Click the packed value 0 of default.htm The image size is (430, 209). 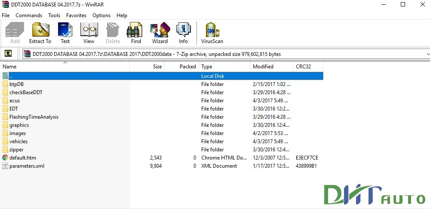pos(195,158)
